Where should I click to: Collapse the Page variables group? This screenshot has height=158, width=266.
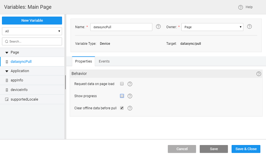pyautogui.click(x=7, y=52)
